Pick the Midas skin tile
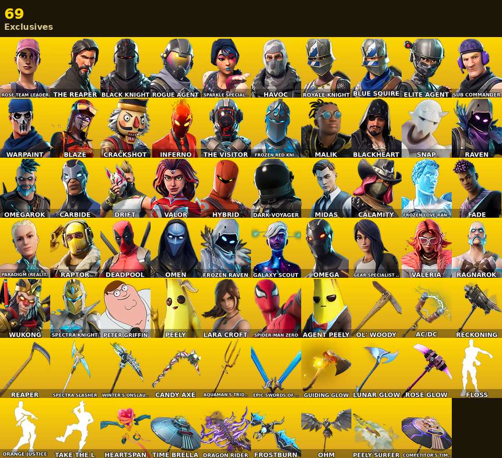 point(326,187)
